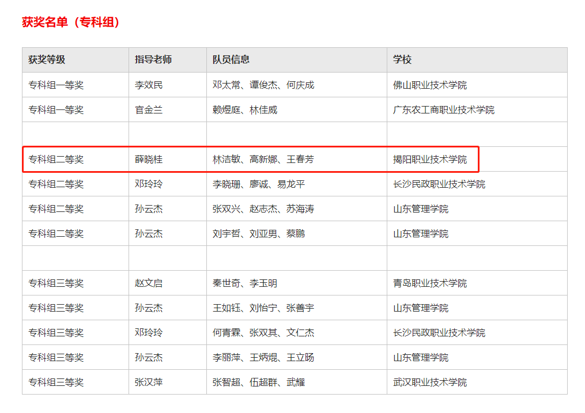Click team cell 刘宇哲、刘亚男、蔡鹏

pos(259,234)
